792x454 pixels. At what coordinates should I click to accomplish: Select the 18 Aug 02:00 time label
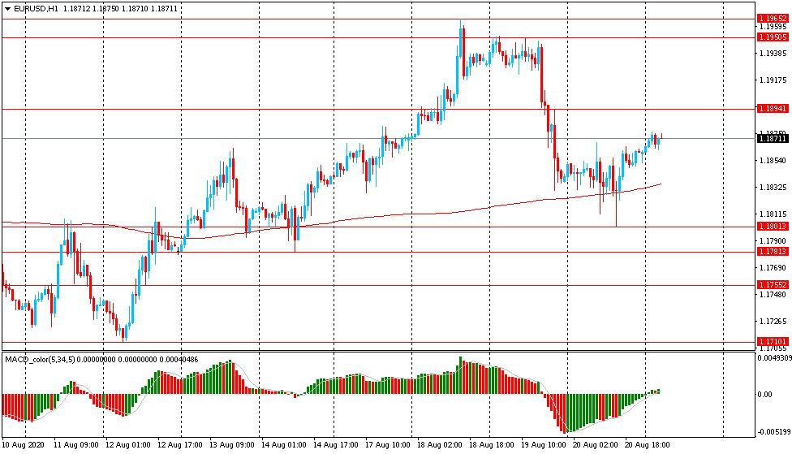[x=440, y=445]
